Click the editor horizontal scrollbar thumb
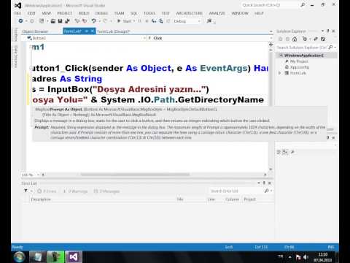The height and width of the screenshot is (263, 350). pyautogui.click(x=135, y=175)
